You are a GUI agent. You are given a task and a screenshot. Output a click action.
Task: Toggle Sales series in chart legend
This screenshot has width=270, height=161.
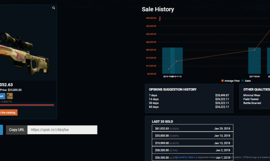point(246,81)
